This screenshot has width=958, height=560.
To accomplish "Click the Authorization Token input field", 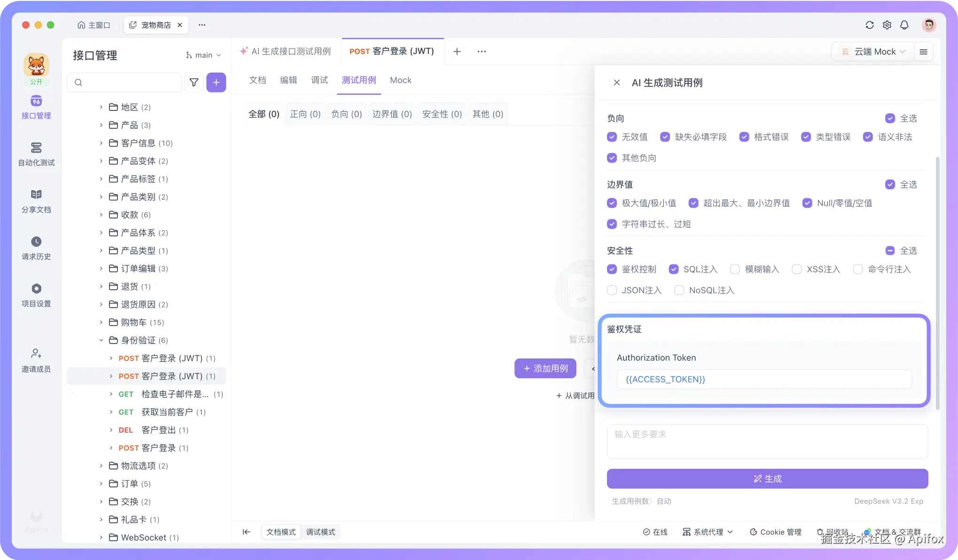I will pos(764,379).
